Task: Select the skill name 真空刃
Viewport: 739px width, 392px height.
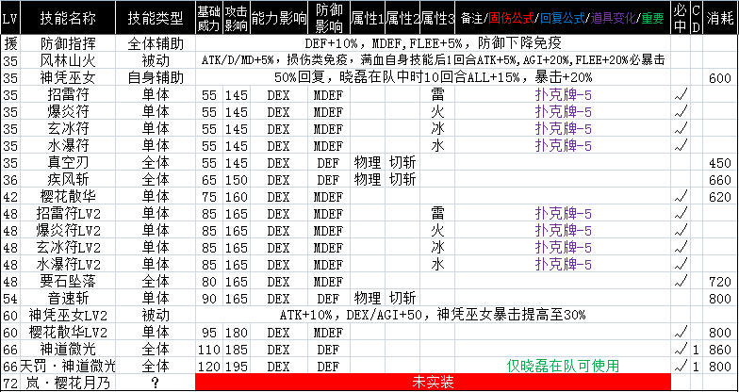Action: click(68, 162)
